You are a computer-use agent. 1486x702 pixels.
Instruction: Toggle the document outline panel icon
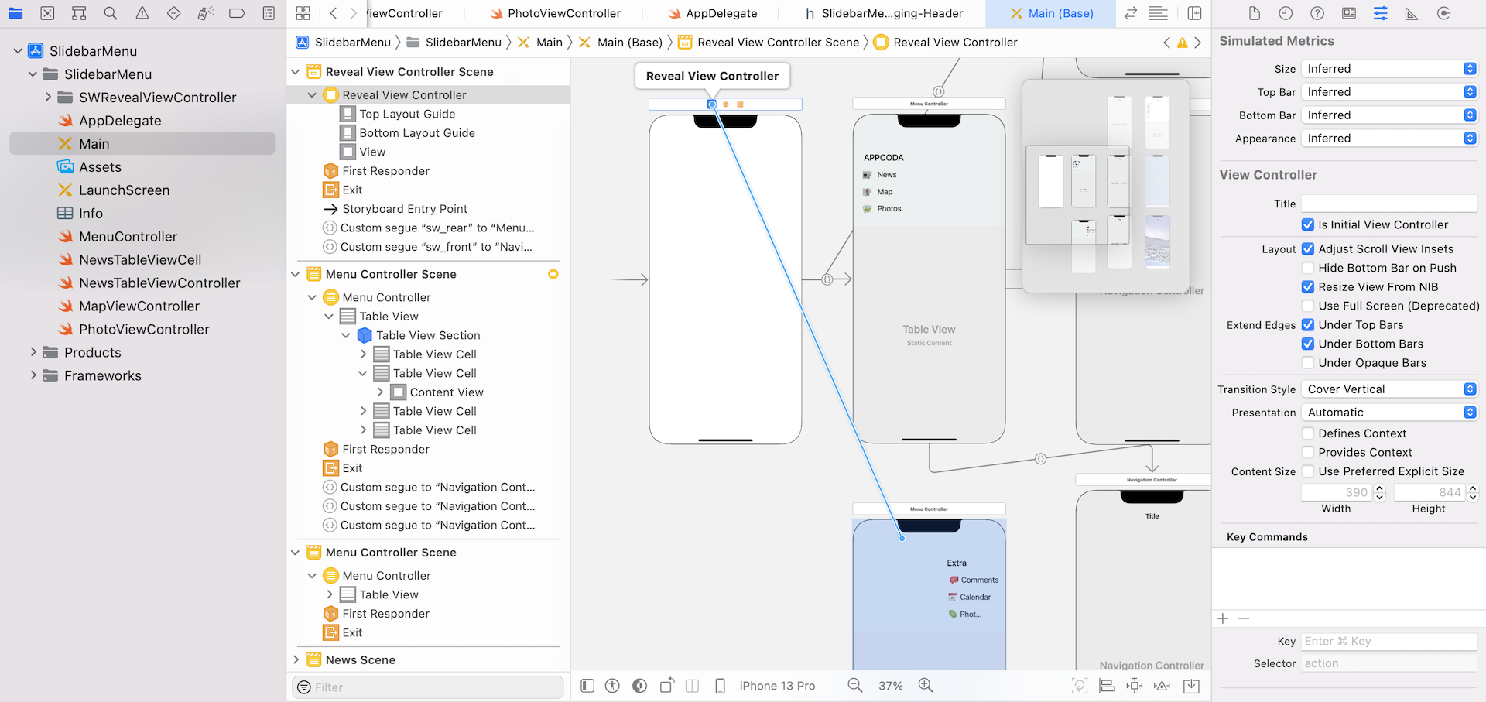(x=587, y=686)
